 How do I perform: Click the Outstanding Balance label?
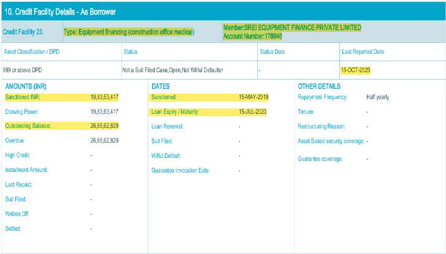[x=28, y=126]
